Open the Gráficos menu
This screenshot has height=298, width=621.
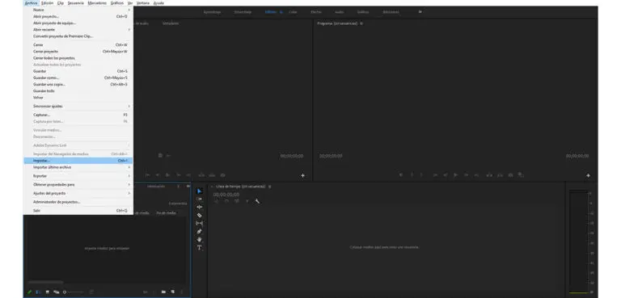click(116, 2)
